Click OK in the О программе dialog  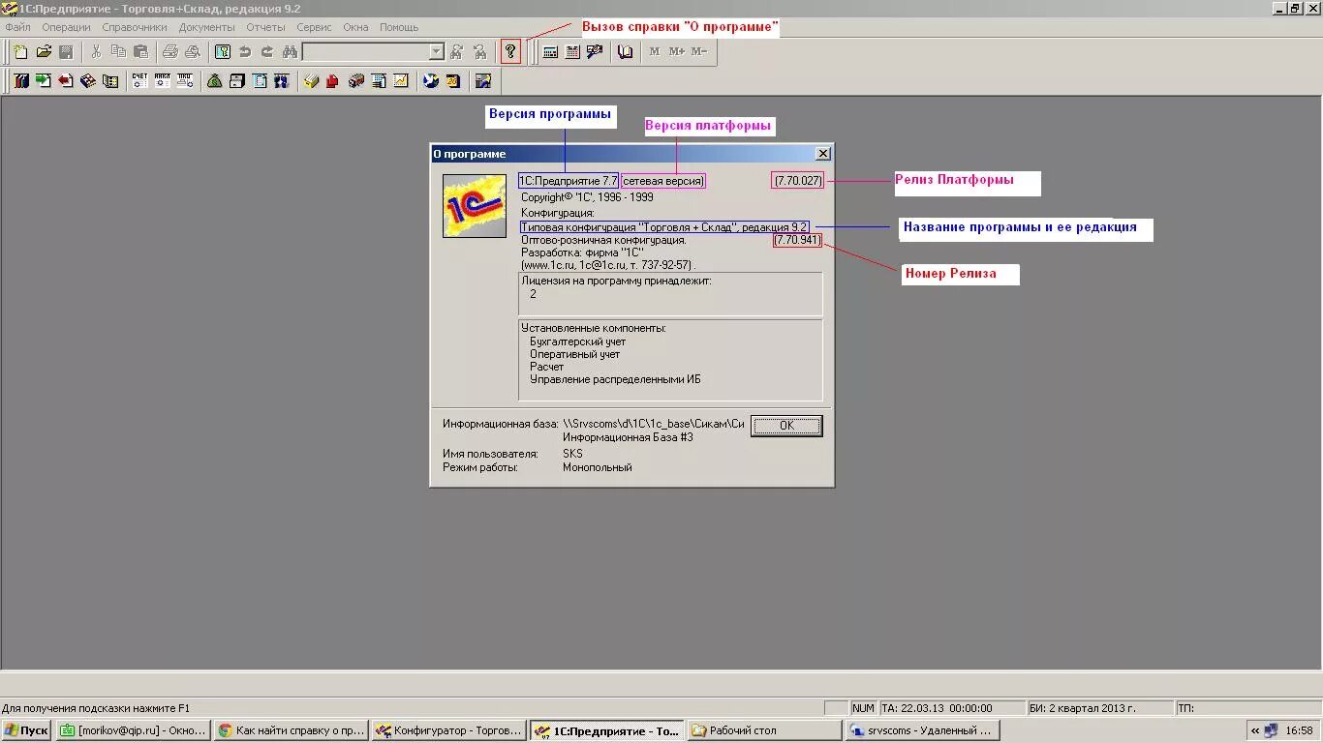[786, 426]
